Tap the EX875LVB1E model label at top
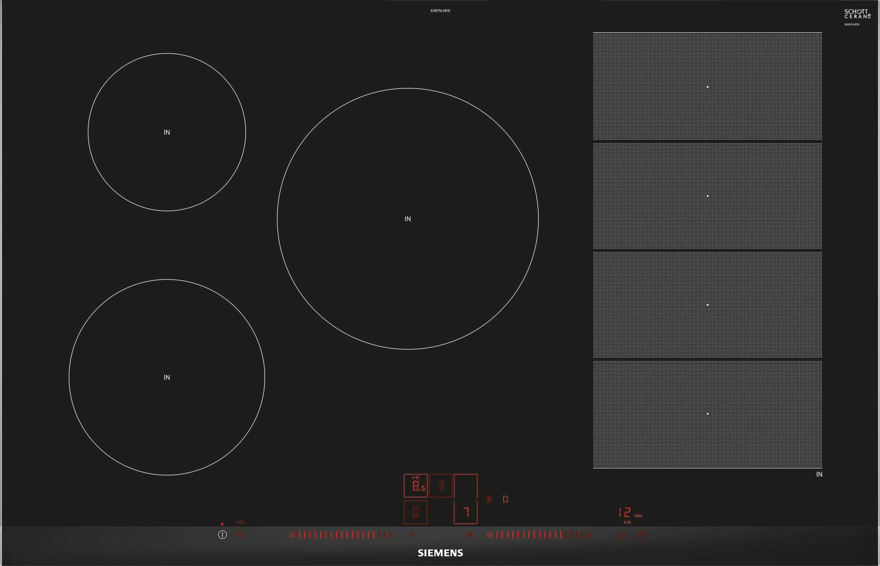 tap(440, 11)
